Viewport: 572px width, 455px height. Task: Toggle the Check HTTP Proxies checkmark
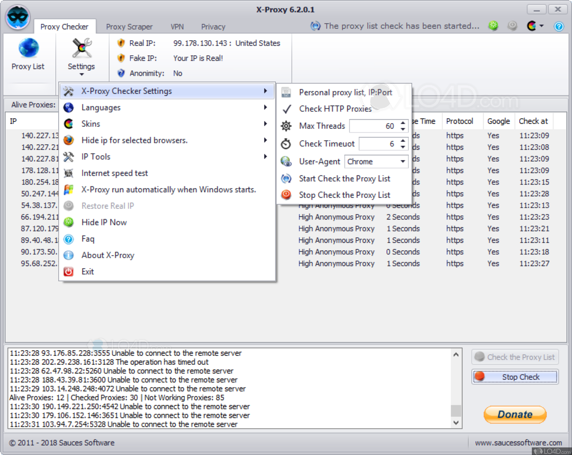[x=287, y=109]
